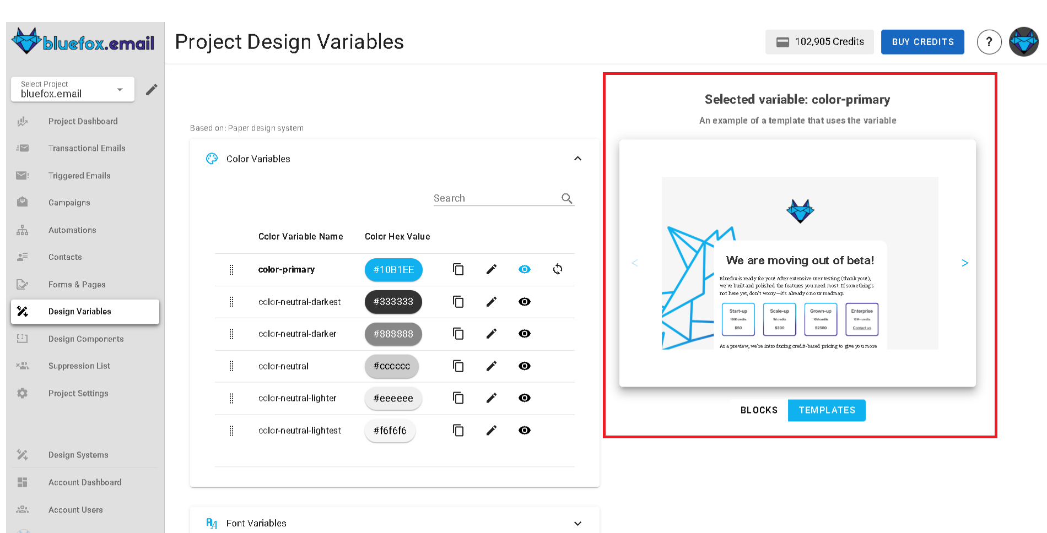
Task: Click the Font Variables icon
Action: (212, 523)
